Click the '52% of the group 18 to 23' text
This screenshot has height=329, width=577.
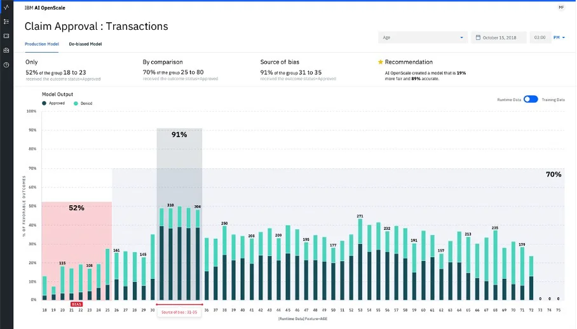point(55,72)
